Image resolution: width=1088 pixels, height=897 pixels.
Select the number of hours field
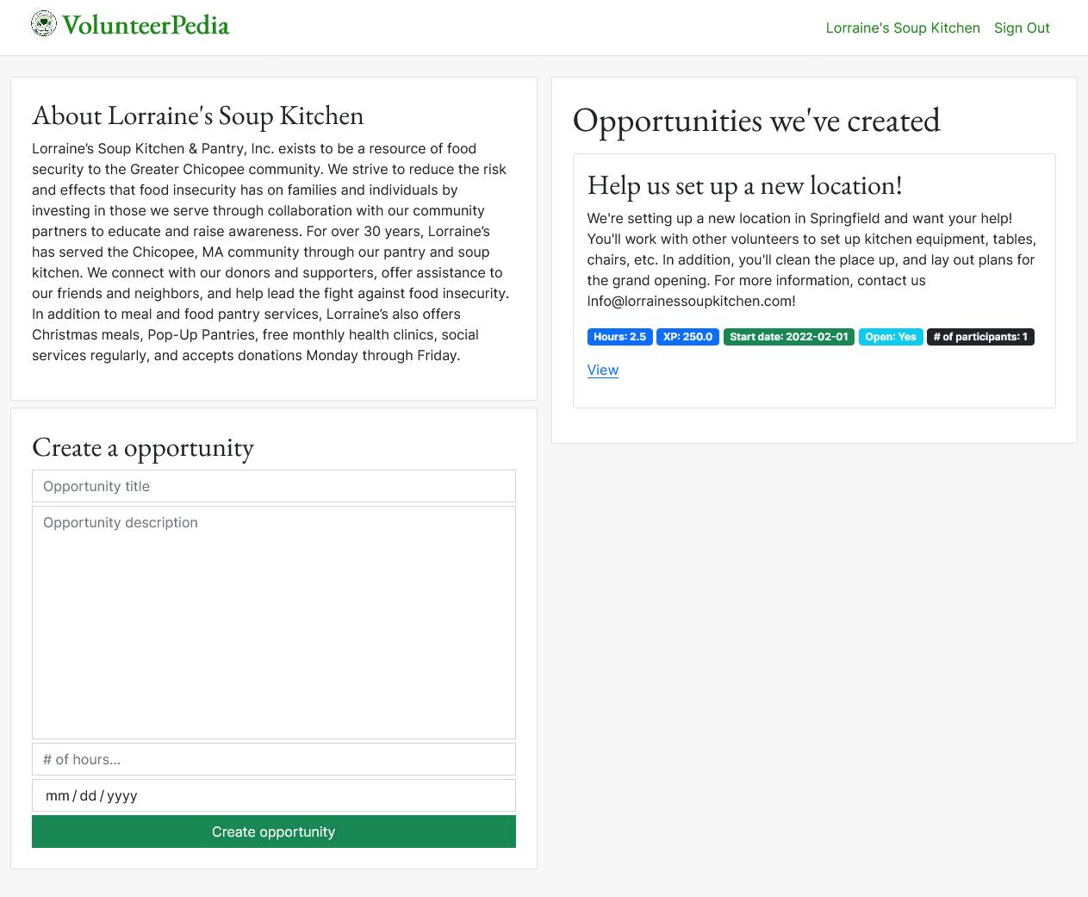[x=274, y=759]
